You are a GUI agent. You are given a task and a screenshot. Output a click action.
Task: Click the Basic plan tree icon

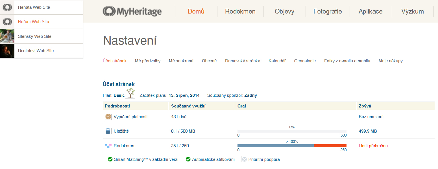[x=130, y=93]
